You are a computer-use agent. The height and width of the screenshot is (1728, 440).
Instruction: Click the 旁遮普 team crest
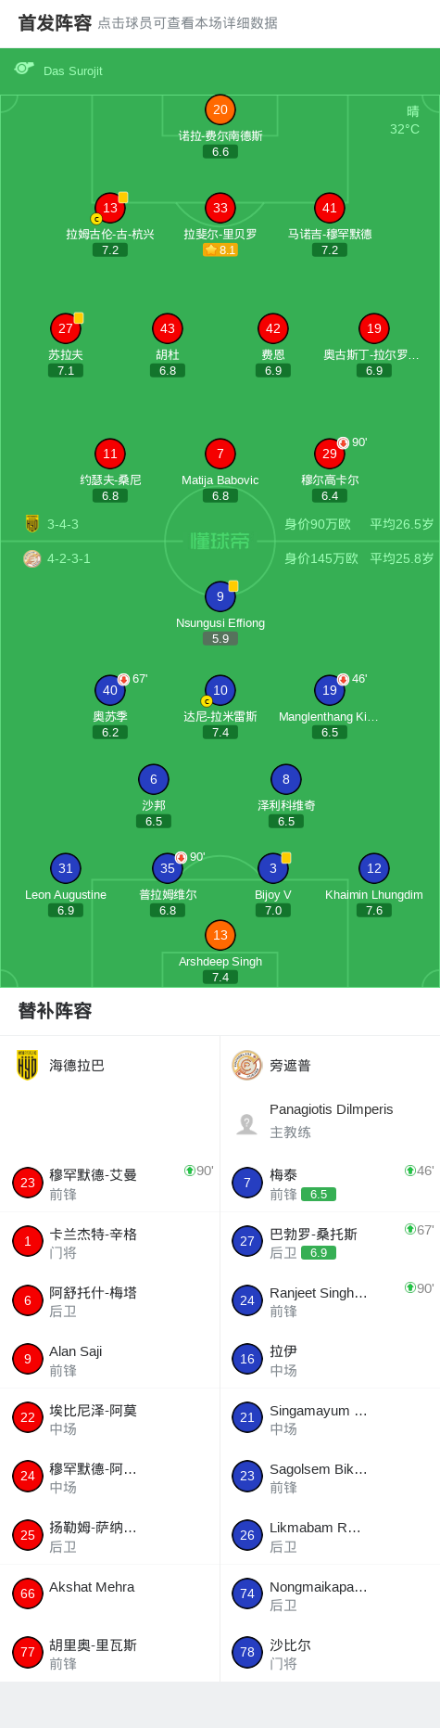[247, 1065]
